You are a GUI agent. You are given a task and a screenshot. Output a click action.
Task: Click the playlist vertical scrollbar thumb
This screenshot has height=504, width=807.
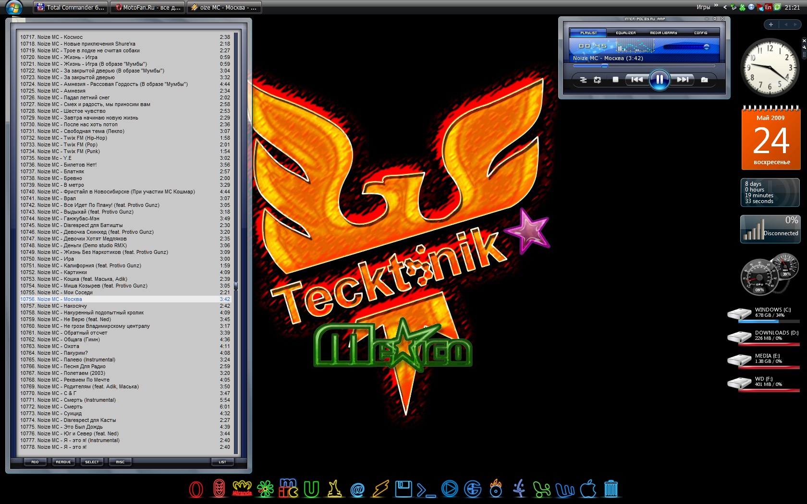tap(236, 286)
